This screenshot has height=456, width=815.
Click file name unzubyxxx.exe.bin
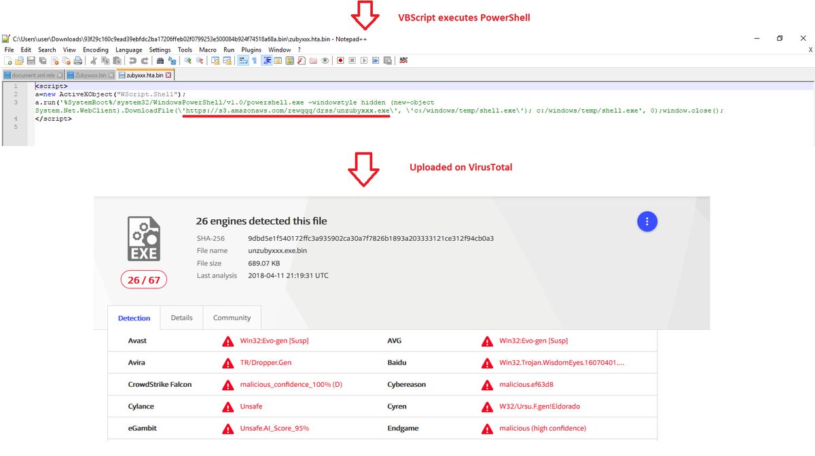click(278, 251)
